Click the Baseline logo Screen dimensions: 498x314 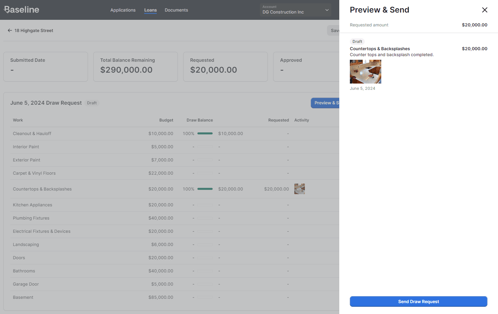pos(21,10)
